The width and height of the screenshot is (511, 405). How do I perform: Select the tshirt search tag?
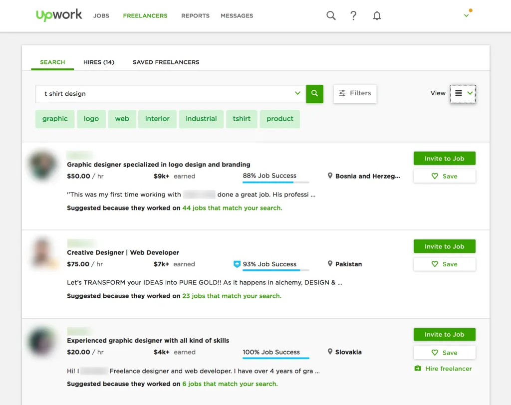pyautogui.click(x=242, y=119)
